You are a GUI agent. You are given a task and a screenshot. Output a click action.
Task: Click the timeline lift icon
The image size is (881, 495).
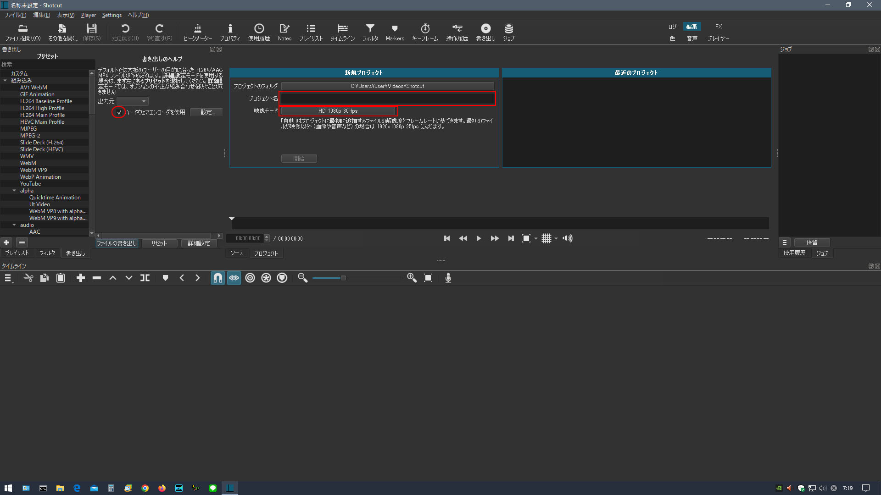[x=113, y=278]
